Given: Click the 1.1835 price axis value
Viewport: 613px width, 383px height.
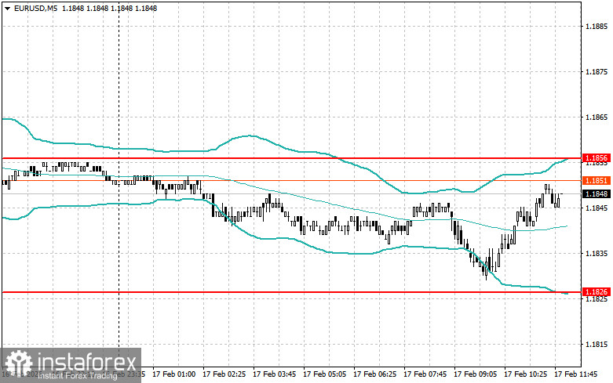Looking at the screenshot, I should coord(597,254).
